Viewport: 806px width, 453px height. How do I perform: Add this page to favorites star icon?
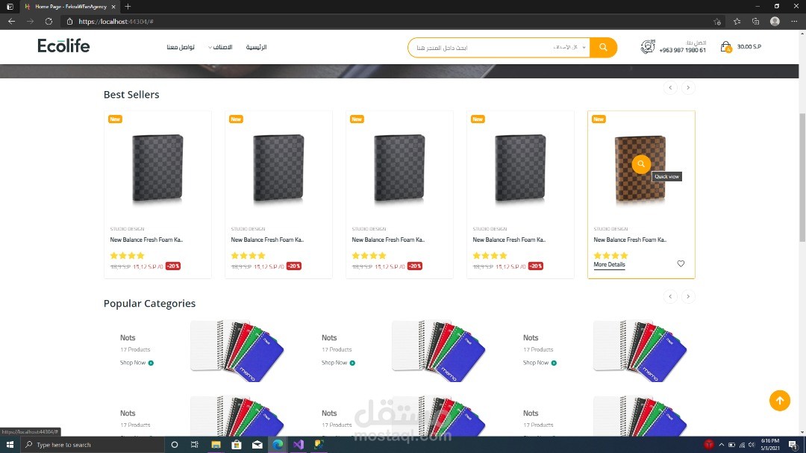click(x=717, y=22)
